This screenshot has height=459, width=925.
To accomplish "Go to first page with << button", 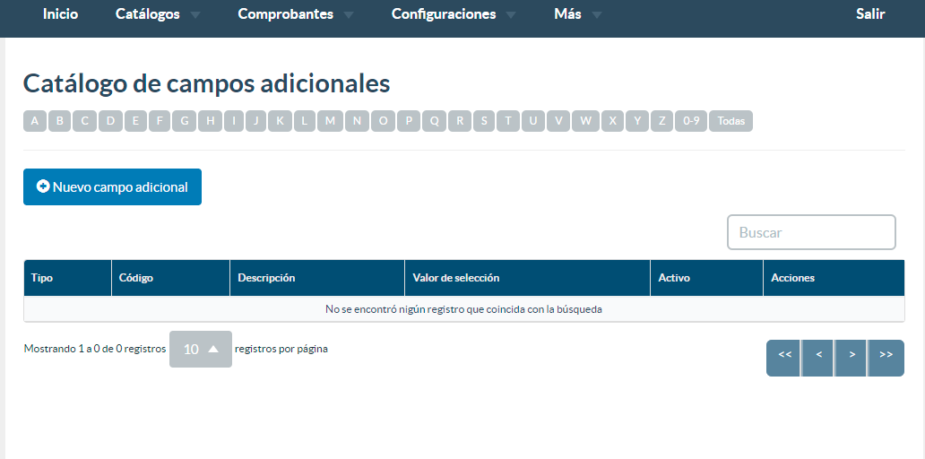I will tap(784, 358).
